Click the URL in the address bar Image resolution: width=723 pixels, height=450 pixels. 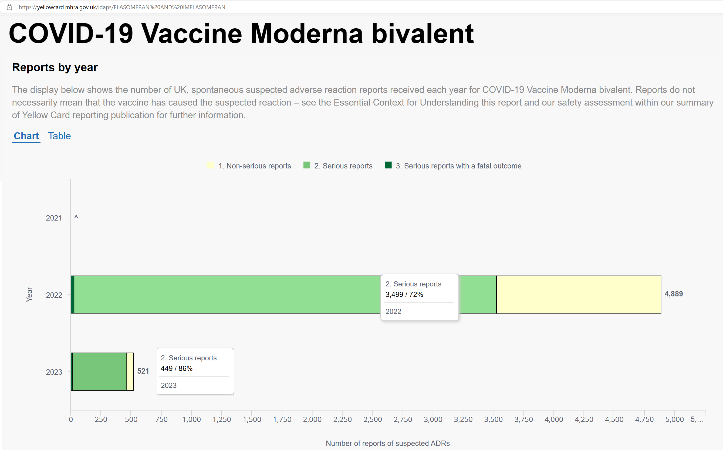(122, 7)
